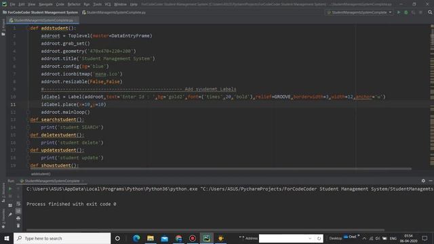434x244 pixels.
Task: Run StudentManagemtsSystemComplete with green play button
Action: click(399, 12)
